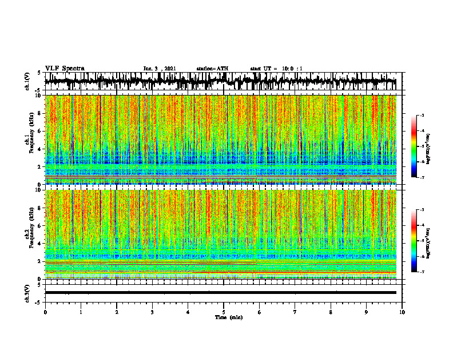
Task: Select the date label 'Jan. 3, 2021'
Action: [x=160, y=69]
